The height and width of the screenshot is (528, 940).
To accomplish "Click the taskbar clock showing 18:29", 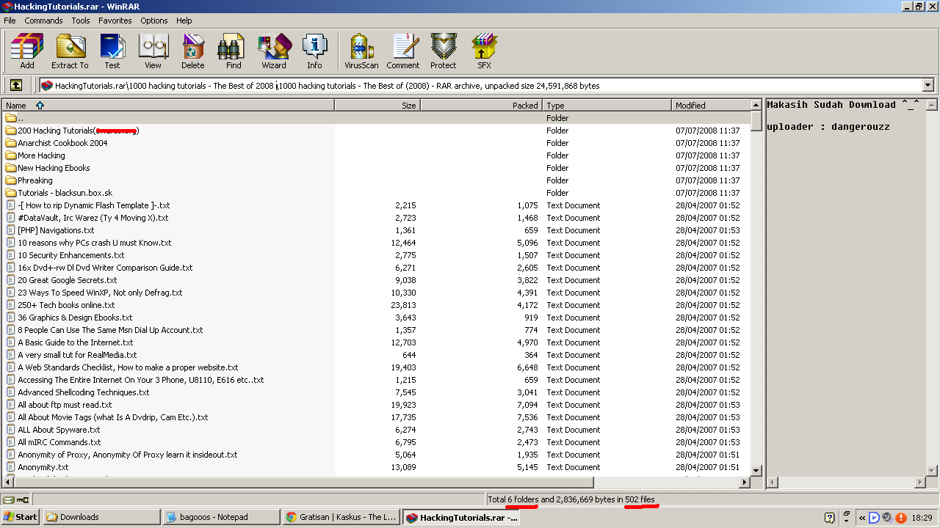I will [922, 517].
